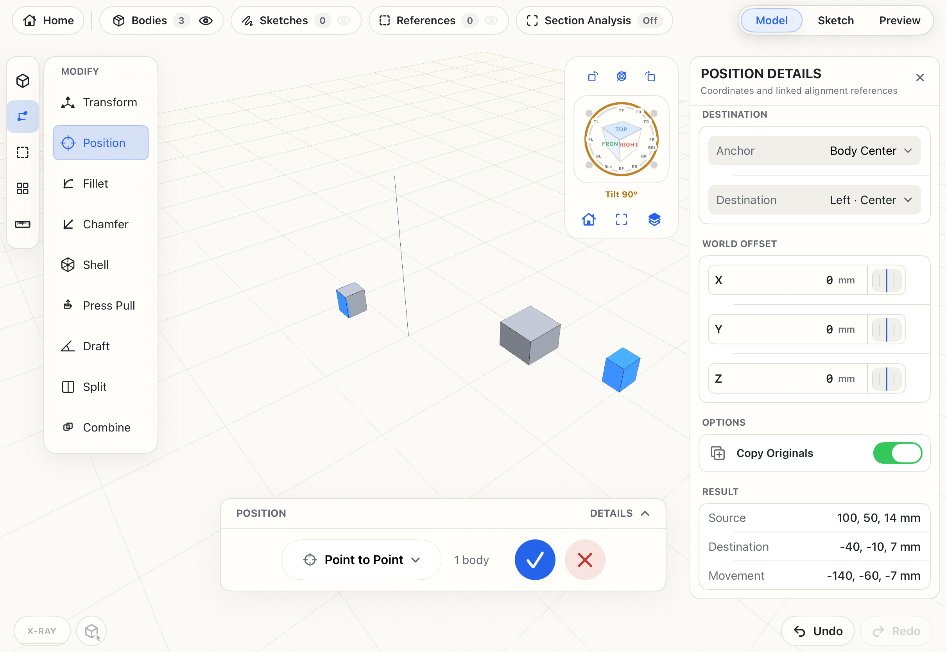
Task: Toggle Section Analysis Off badge
Action: (x=650, y=20)
